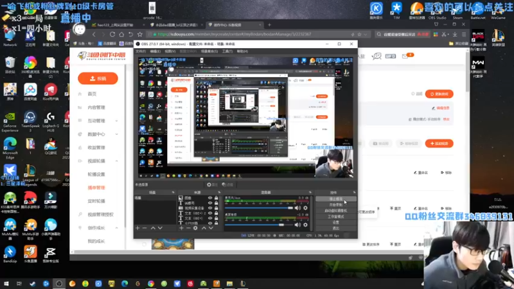Unlock the 视频采集设备 source lock icon
The width and height of the screenshot is (514, 289).
pos(217,208)
